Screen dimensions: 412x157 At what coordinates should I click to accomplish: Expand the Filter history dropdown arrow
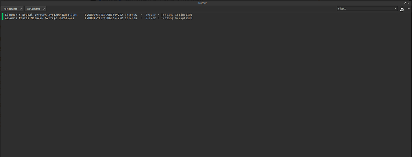point(395,9)
